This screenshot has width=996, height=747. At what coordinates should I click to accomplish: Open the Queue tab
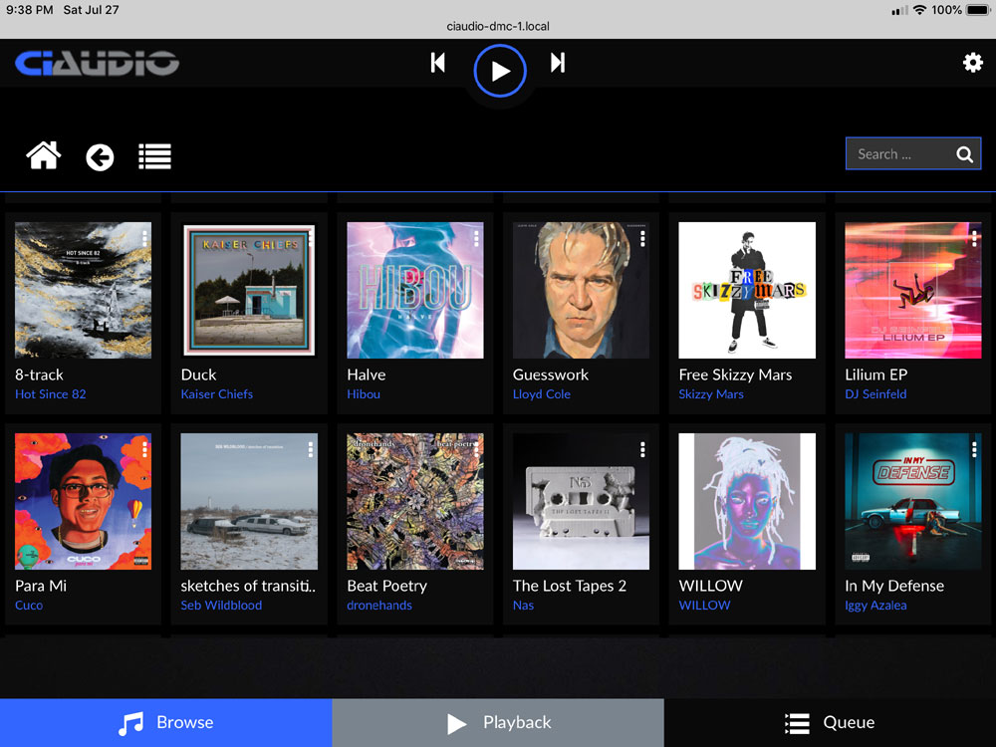[x=831, y=723]
